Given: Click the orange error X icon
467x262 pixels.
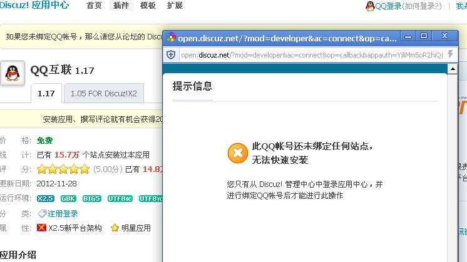Looking at the screenshot, I should click(x=238, y=153).
